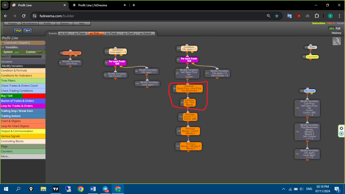Switch to the on Init event tab
Image resolution: width=345 pixels, height=194 pixels.
click(65, 33)
